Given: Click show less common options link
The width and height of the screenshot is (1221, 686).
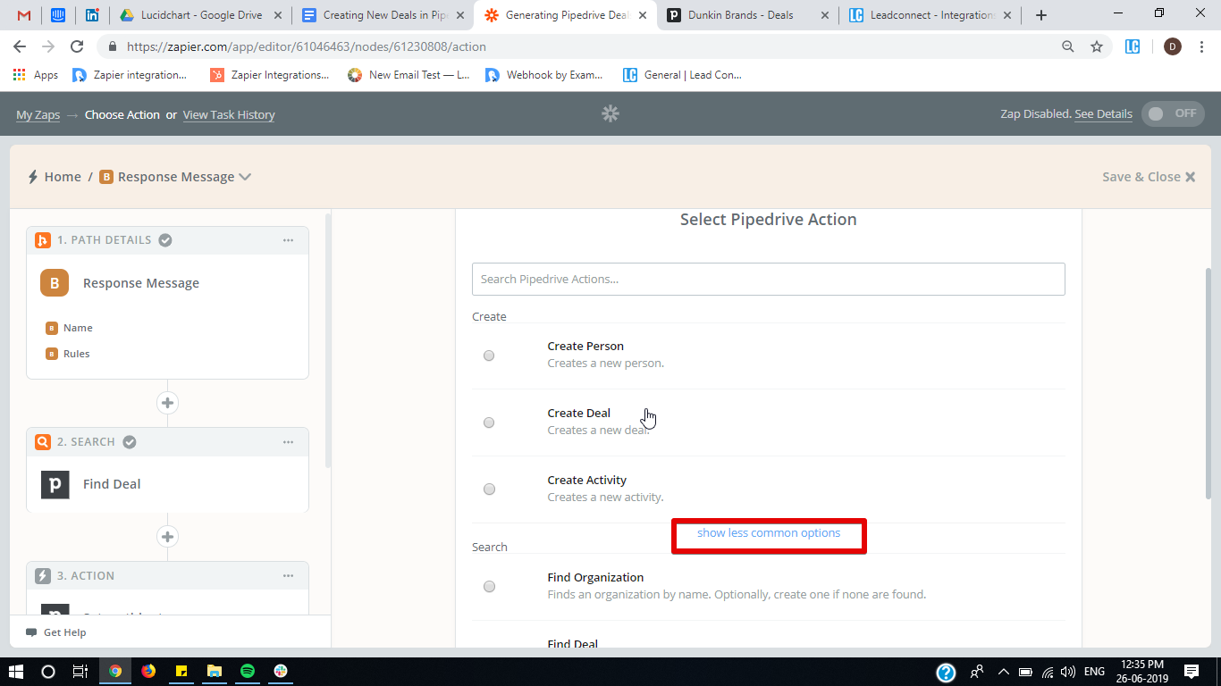Looking at the screenshot, I should click(769, 533).
